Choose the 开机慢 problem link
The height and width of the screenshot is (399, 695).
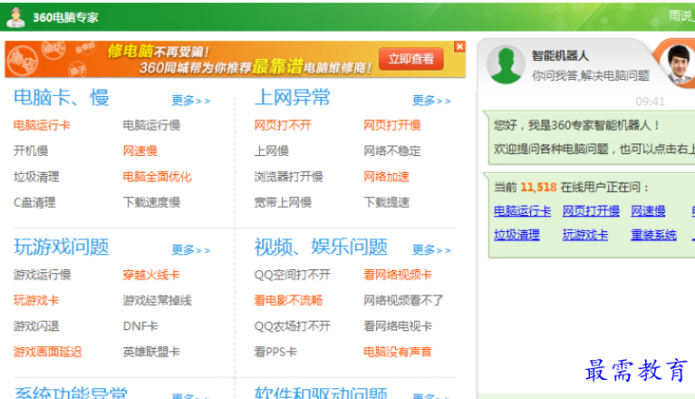coord(31,151)
